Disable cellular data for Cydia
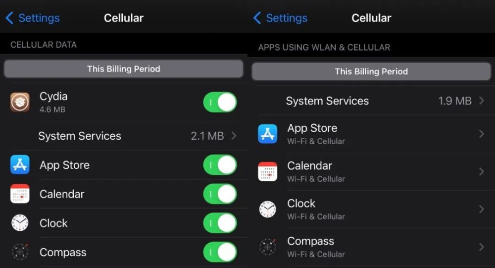The width and height of the screenshot is (495, 268). [220, 102]
